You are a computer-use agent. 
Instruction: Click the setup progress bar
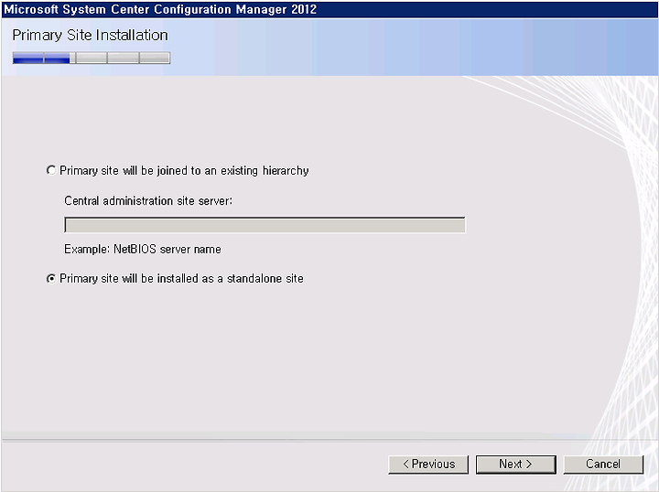[92, 58]
